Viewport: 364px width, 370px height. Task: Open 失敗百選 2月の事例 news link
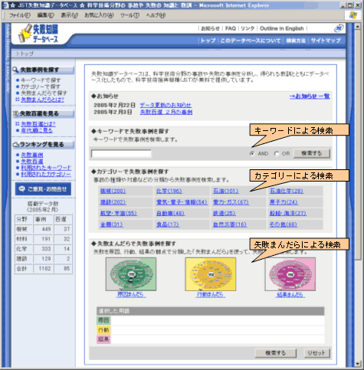tap(166, 112)
